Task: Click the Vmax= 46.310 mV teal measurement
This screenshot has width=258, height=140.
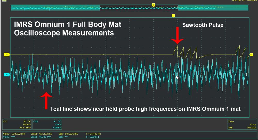Action: pos(41,137)
